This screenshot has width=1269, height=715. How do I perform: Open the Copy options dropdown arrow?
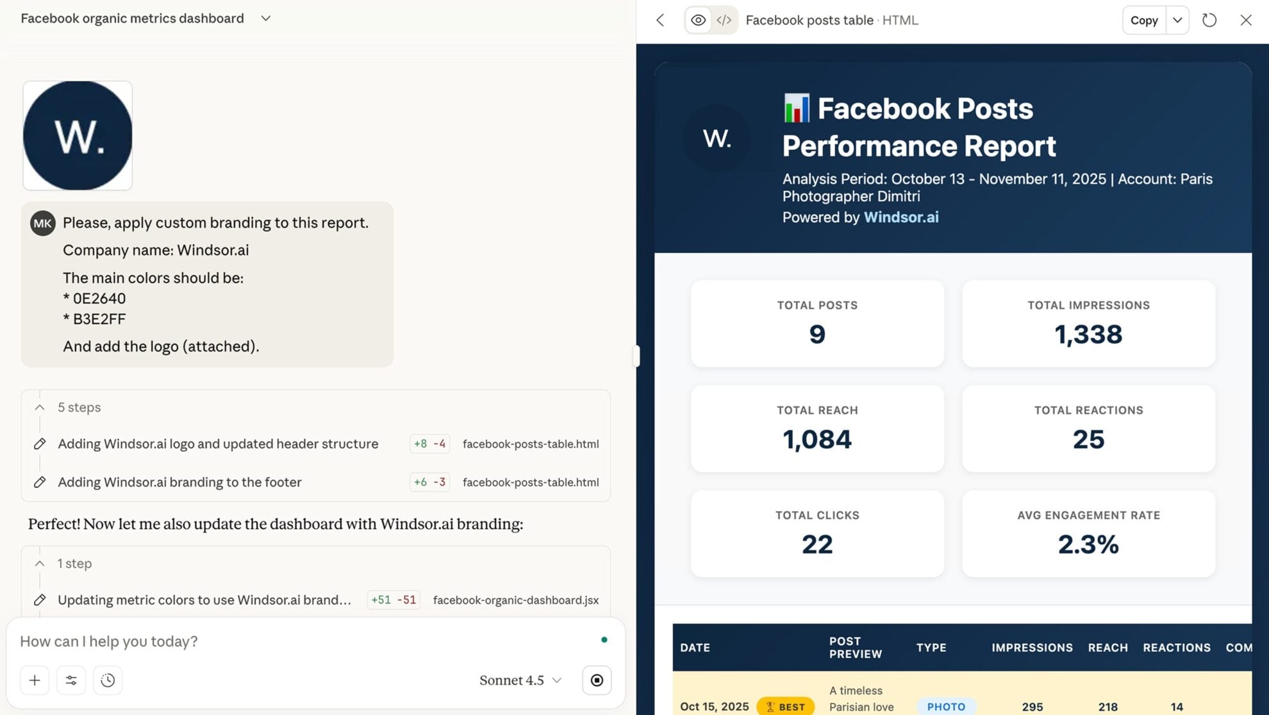coord(1177,21)
